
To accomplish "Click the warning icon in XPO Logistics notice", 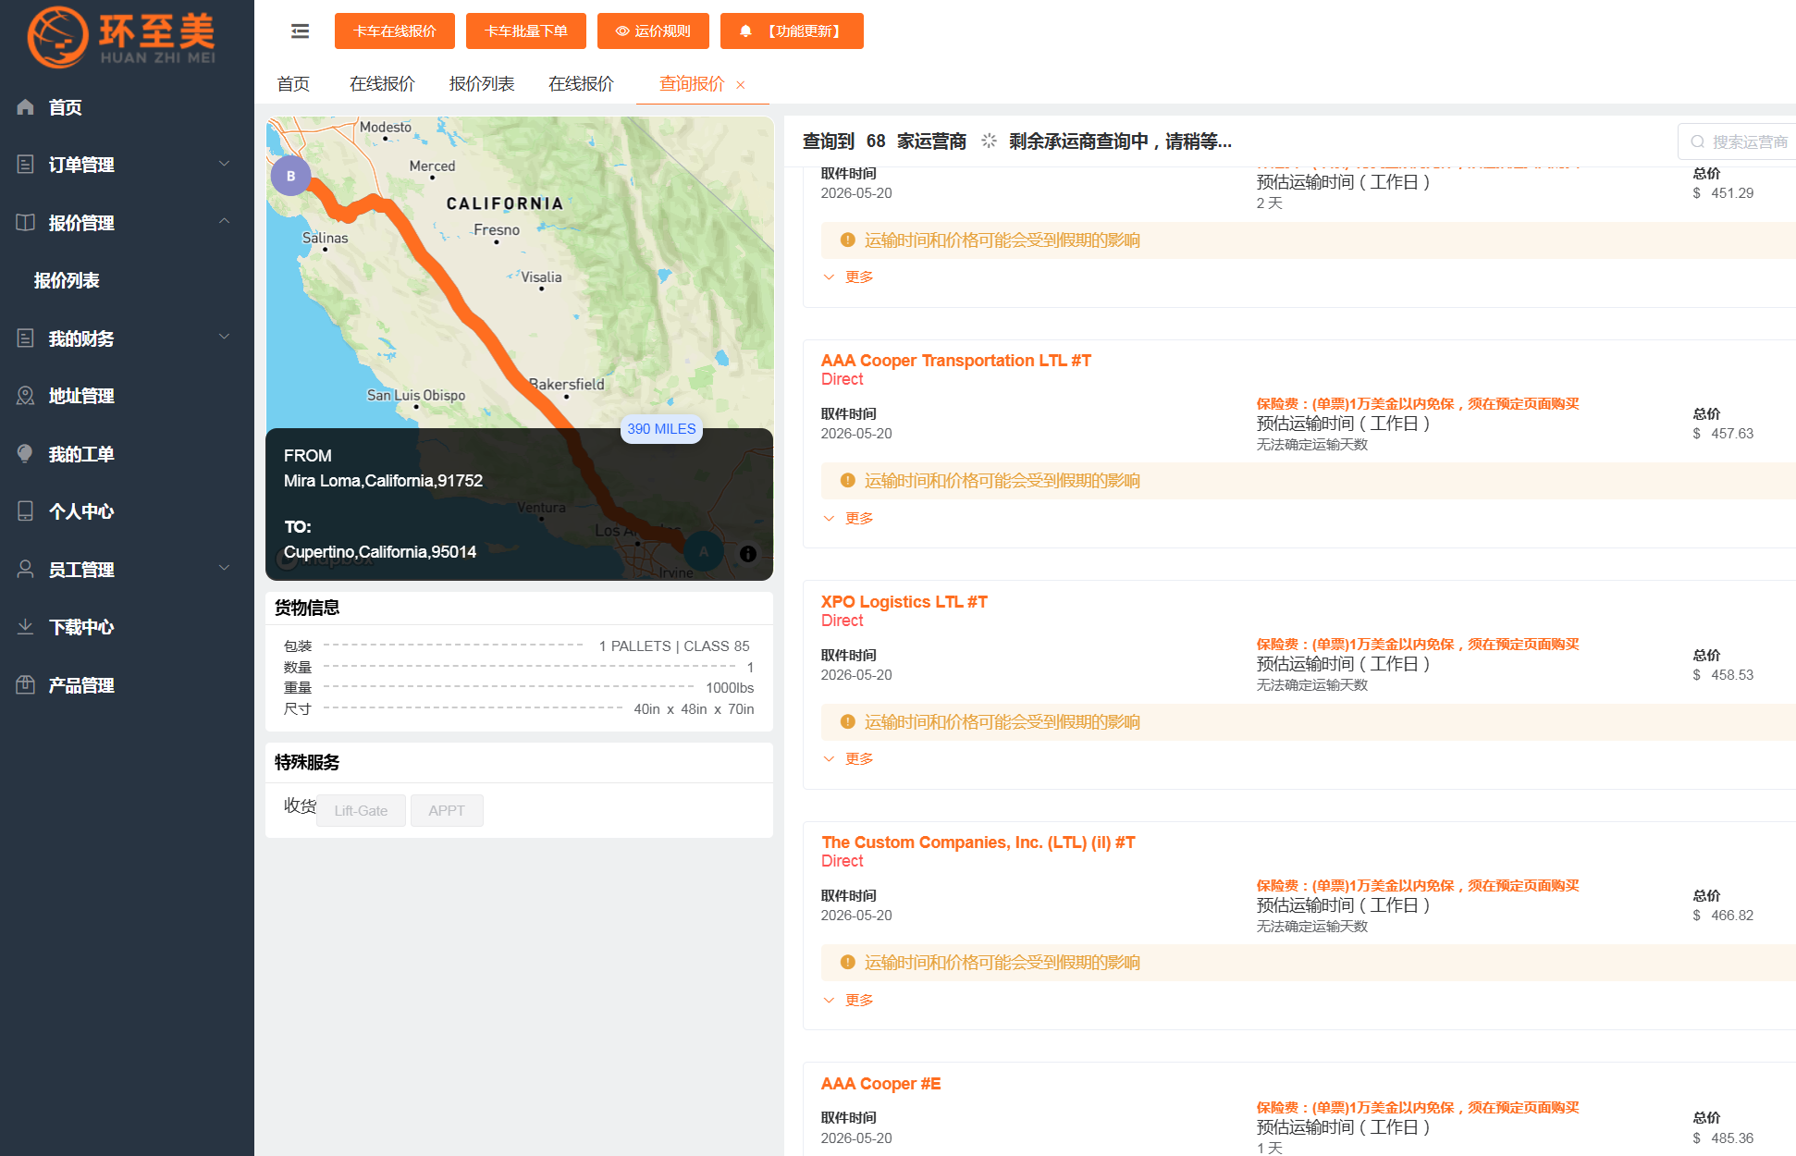I will pyautogui.click(x=847, y=721).
